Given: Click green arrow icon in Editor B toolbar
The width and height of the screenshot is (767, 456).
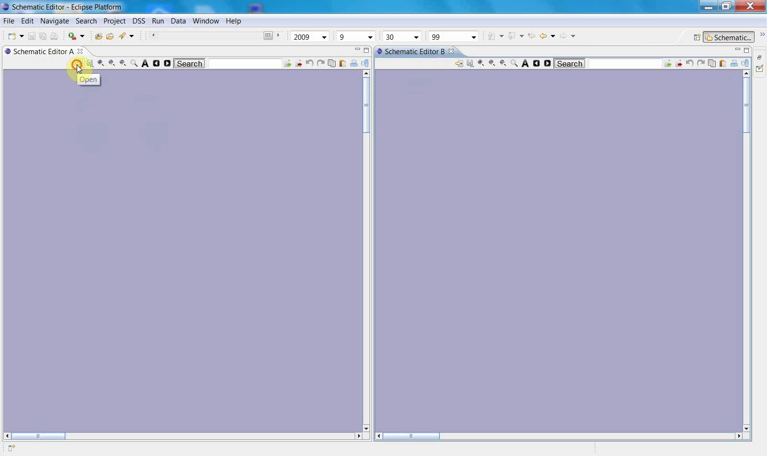Looking at the screenshot, I should tap(668, 64).
